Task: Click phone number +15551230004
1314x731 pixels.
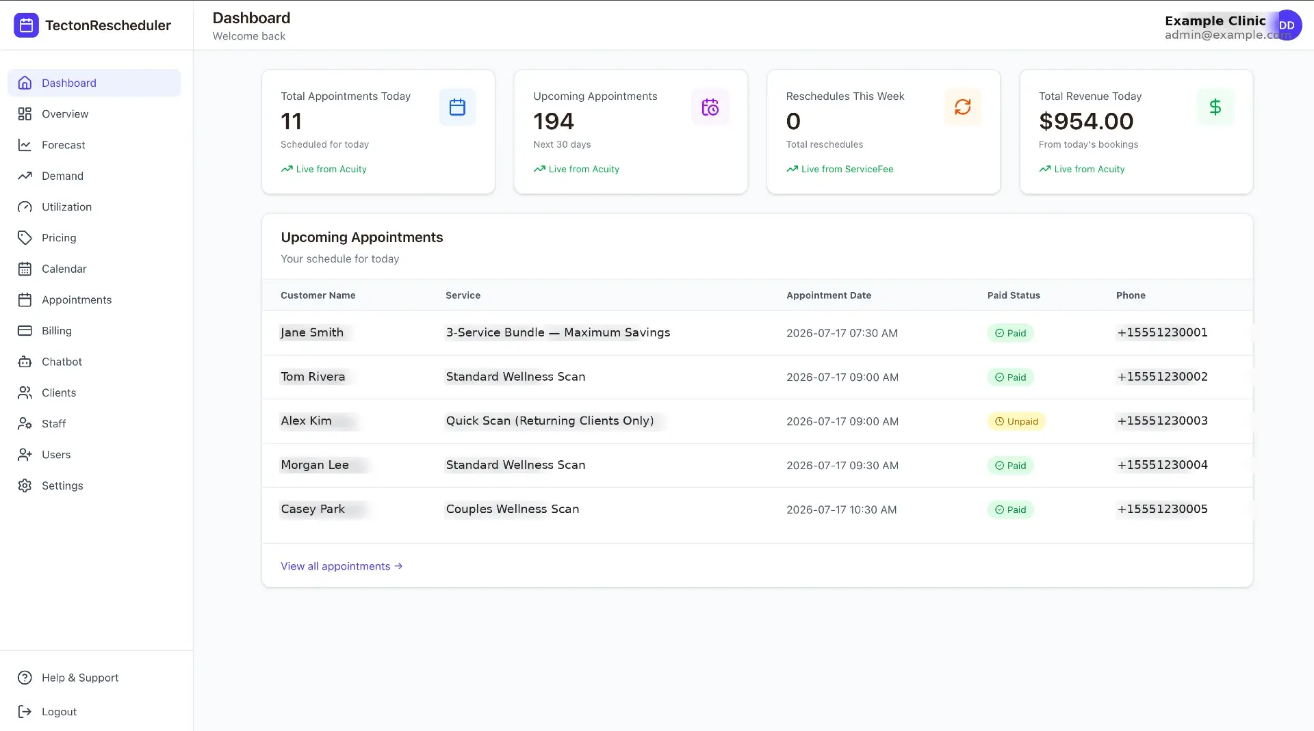Action: (1162, 465)
